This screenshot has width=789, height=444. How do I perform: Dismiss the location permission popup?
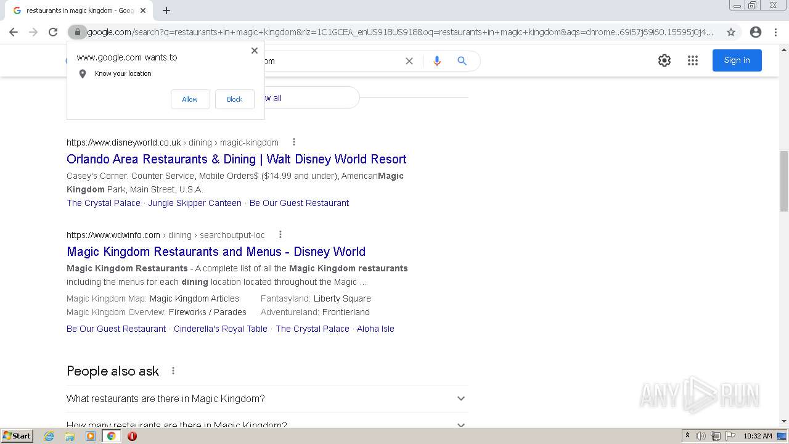coord(255,51)
